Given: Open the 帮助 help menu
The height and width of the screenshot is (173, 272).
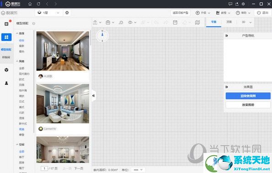Looking at the screenshot, I should point(243,13).
